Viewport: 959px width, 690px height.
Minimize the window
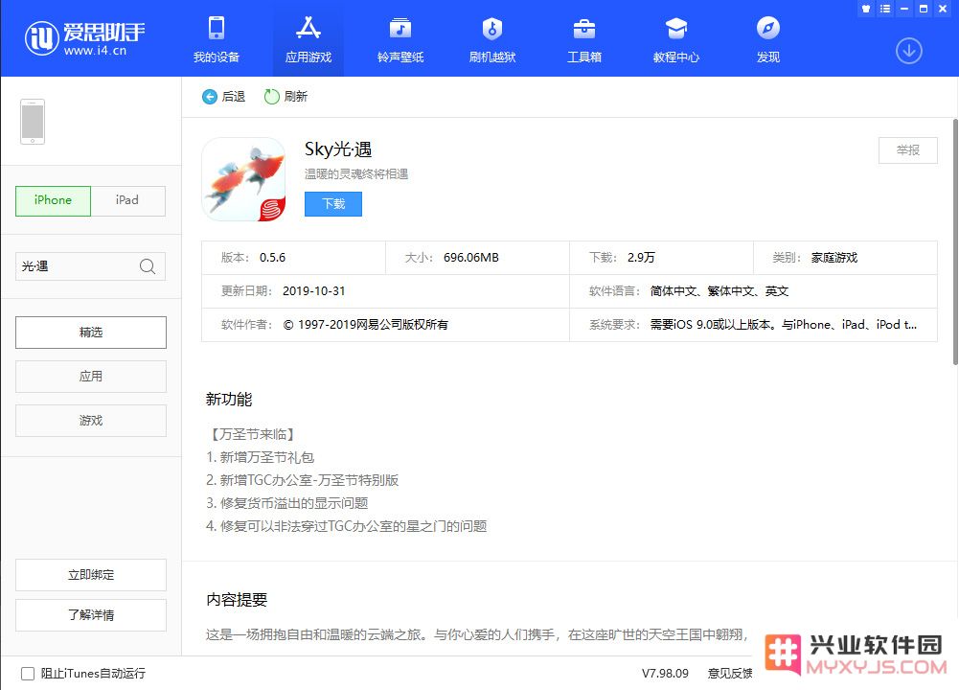pos(904,9)
